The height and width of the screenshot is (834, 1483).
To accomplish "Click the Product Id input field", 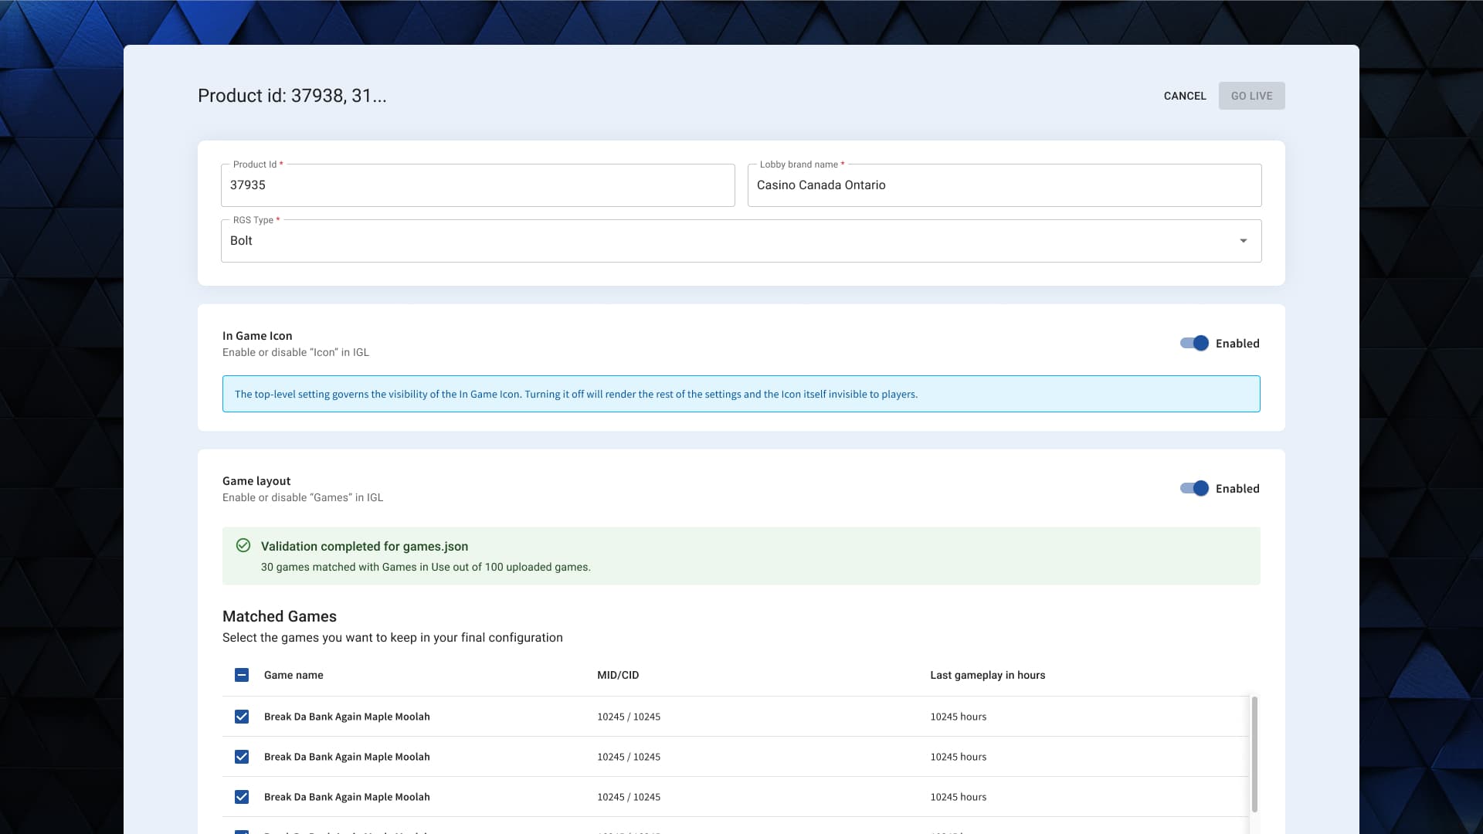I will pyautogui.click(x=477, y=185).
